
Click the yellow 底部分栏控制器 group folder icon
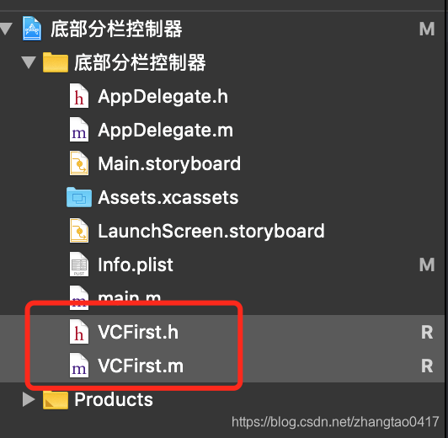pyautogui.click(x=56, y=62)
